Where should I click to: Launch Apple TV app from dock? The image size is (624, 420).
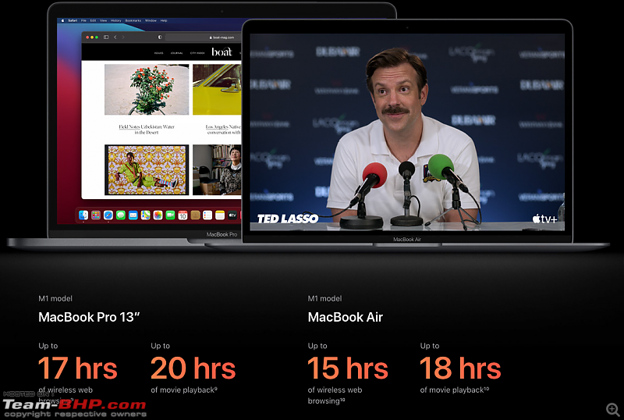[x=232, y=215]
